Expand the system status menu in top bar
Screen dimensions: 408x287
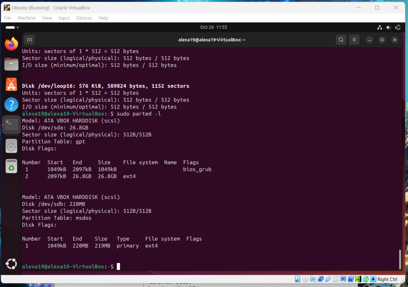tap(388, 27)
